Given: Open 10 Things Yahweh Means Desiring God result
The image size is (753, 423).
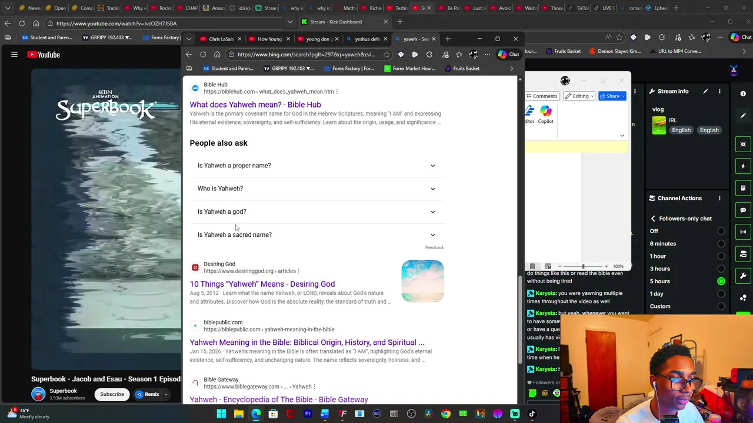Looking at the screenshot, I should (x=262, y=284).
